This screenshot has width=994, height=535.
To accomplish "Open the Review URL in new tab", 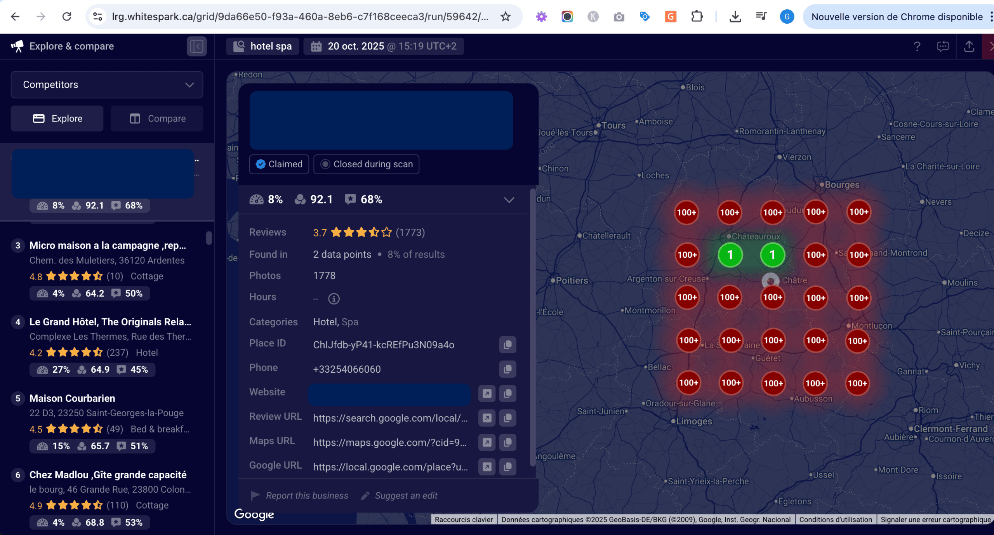I will click(x=487, y=418).
